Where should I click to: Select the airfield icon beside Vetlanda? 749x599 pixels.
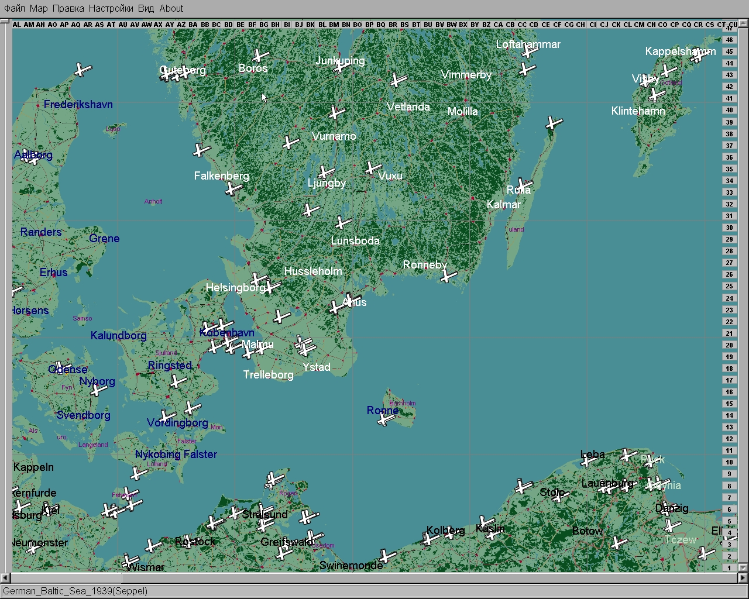(x=398, y=80)
